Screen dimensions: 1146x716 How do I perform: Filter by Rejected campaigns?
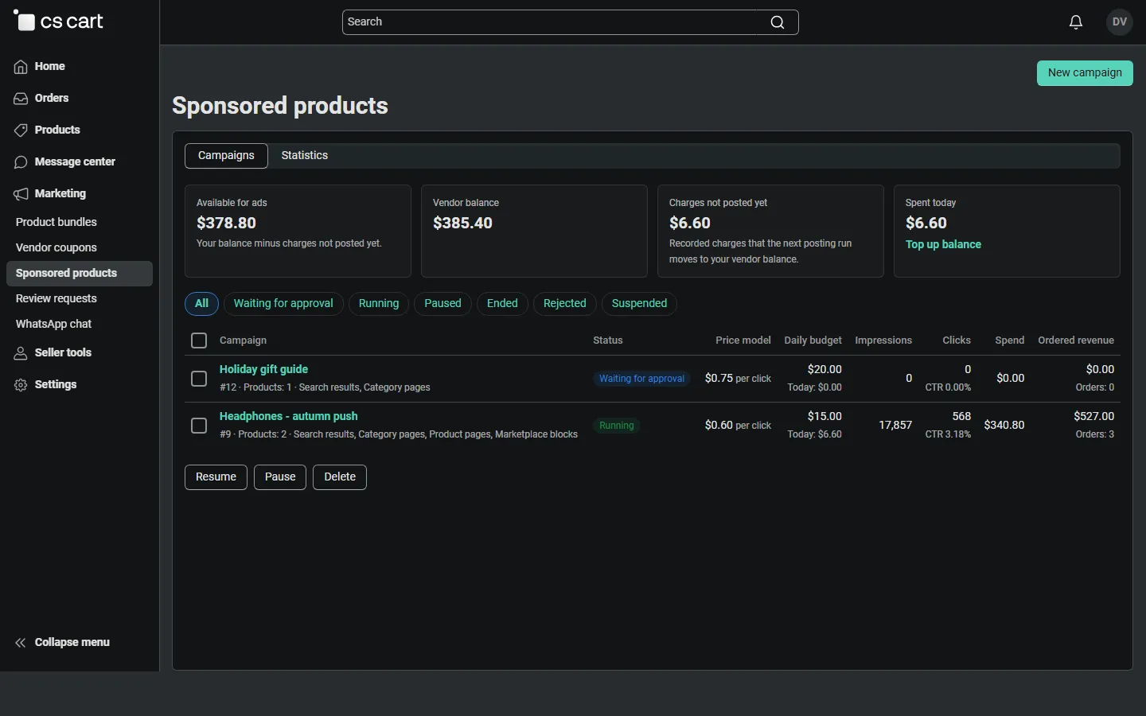click(564, 304)
